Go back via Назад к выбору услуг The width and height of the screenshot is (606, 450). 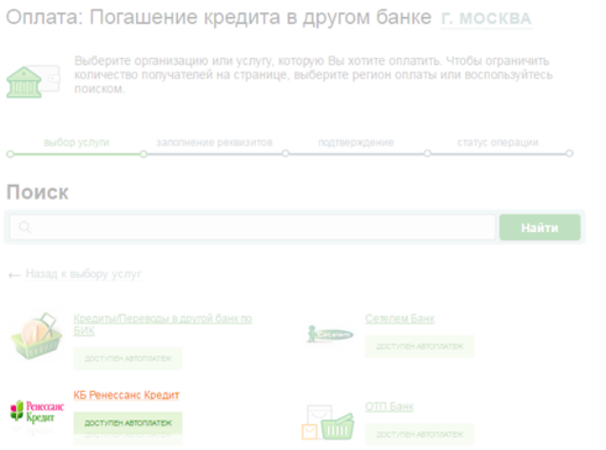pyautogui.click(x=83, y=274)
